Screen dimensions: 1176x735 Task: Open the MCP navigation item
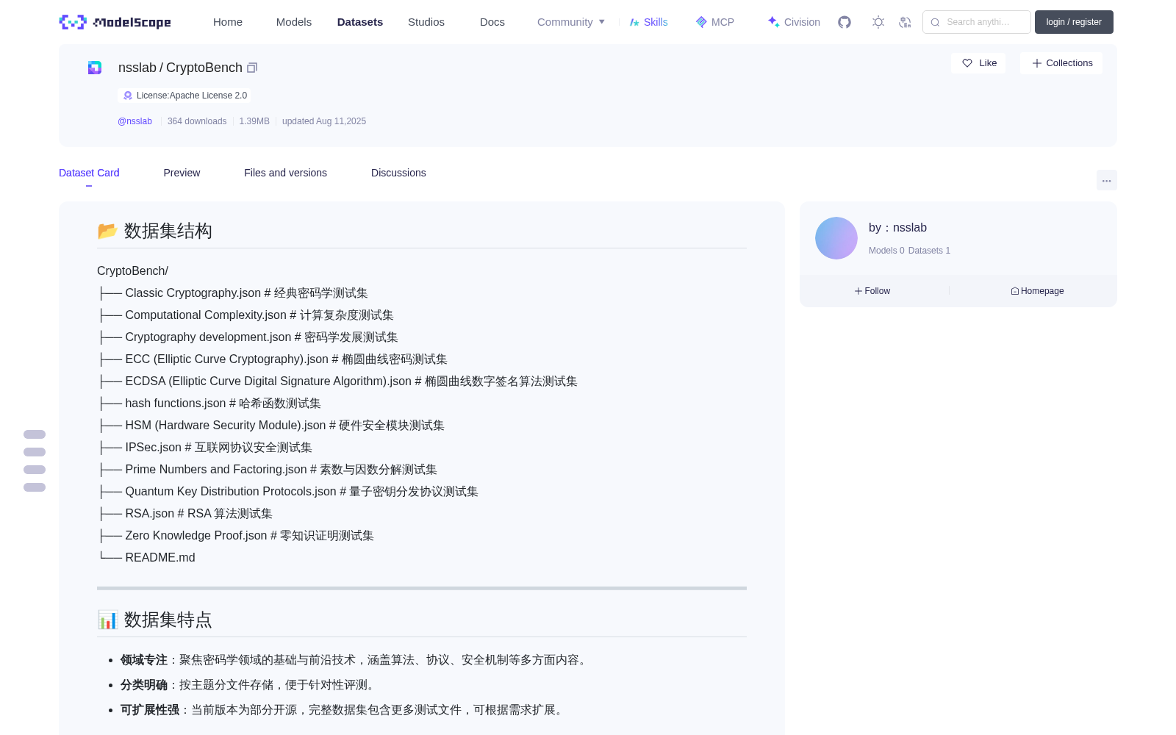[x=714, y=22]
